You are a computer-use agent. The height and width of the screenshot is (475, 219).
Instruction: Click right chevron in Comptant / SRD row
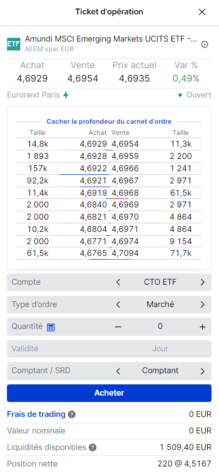202,371
